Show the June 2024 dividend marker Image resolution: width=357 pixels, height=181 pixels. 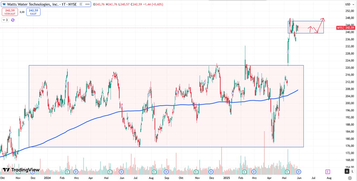point(121,171)
